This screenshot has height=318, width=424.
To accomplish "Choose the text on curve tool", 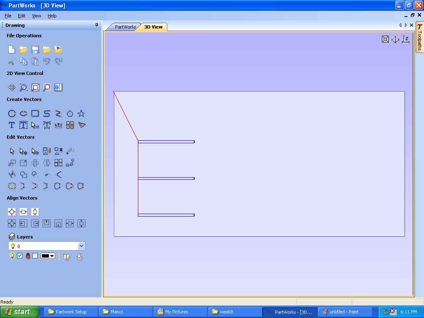I will (x=58, y=125).
